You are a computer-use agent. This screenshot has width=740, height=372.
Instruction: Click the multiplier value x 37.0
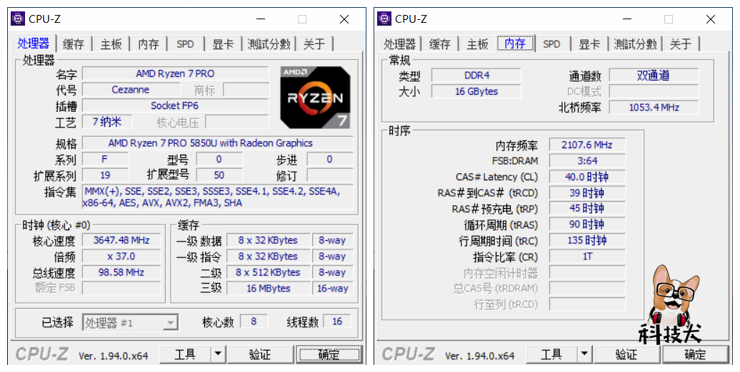(x=121, y=256)
